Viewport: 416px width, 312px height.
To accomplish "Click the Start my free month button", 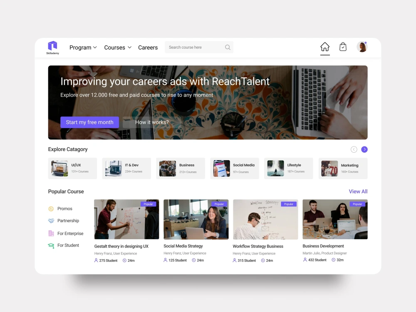I will 89,122.
